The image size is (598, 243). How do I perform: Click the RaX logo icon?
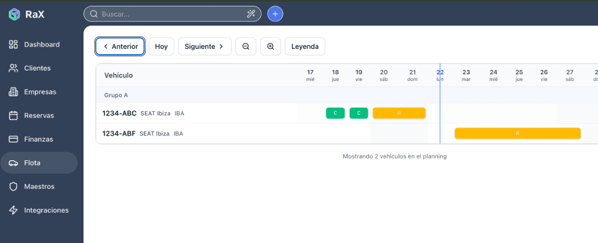pos(14,15)
